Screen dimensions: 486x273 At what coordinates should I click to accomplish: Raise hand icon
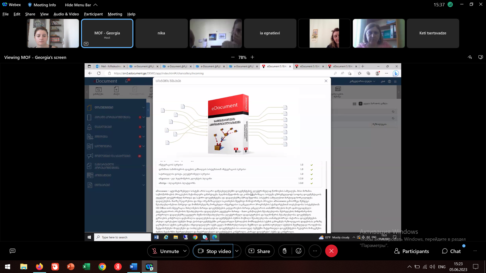click(285, 251)
